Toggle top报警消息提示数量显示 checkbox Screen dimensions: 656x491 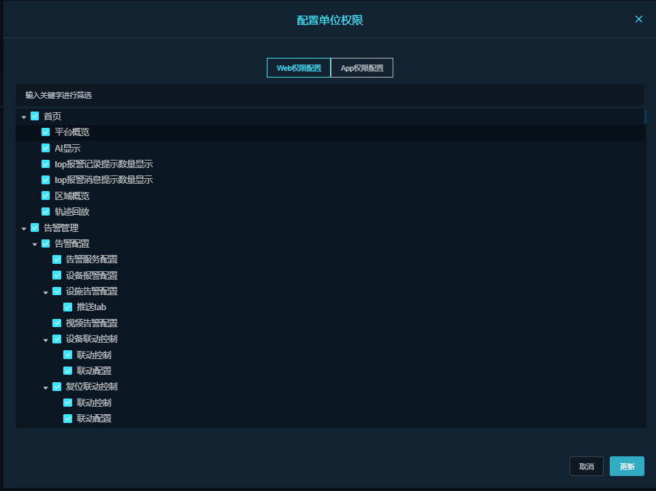click(x=46, y=180)
